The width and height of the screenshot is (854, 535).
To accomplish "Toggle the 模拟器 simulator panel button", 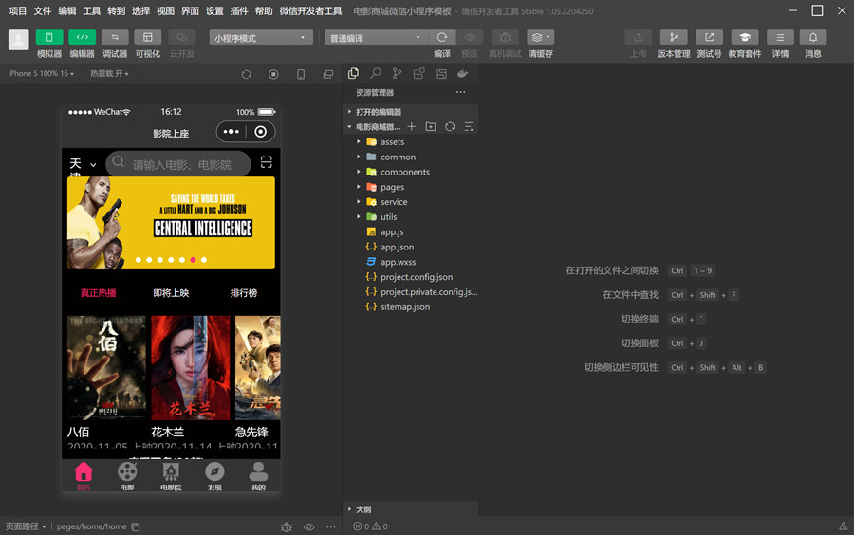I will [49, 37].
